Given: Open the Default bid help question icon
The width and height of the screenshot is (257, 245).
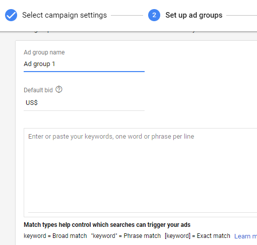Looking at the screenshot, I should (x=59, y=89).
